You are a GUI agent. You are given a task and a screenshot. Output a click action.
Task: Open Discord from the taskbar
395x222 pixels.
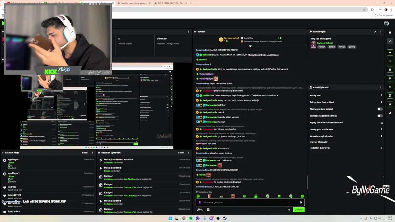pyautogui.click(x=211, y=218)
